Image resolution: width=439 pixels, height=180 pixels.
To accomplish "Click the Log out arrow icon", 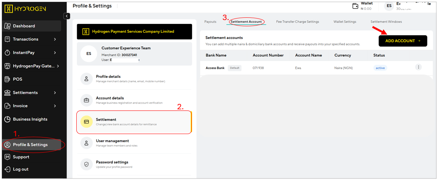I will 8,169.
